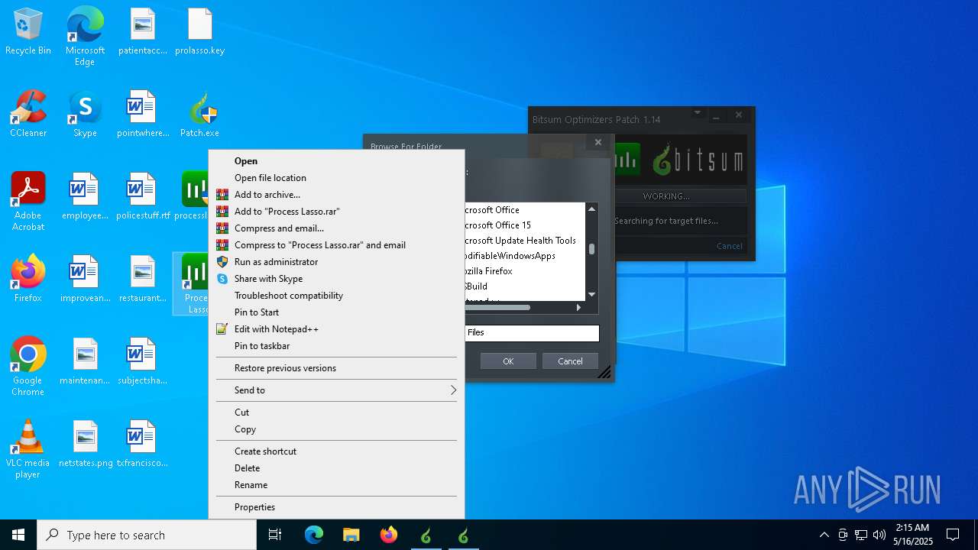The width and height of the screenshot is (978, 550).
Task: Select the improvean Word document icon
Action: [85, 279]
